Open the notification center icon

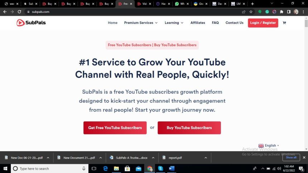pyautogui.click(x=301, y=168)
